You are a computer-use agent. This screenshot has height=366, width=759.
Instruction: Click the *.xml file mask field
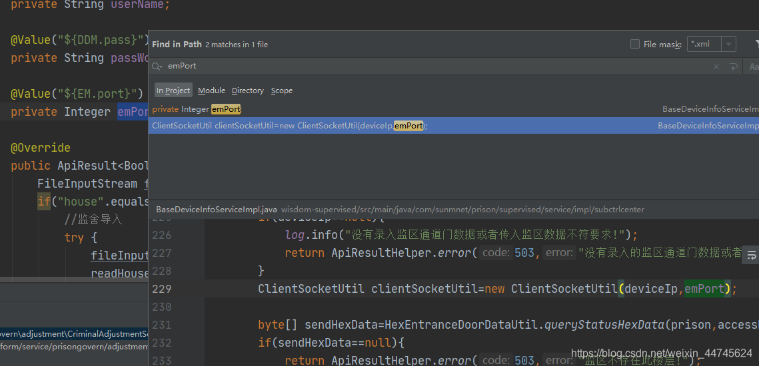[704, 44]
